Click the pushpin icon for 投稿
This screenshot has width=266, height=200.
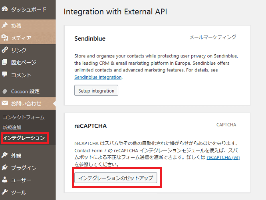coord(4,26)
